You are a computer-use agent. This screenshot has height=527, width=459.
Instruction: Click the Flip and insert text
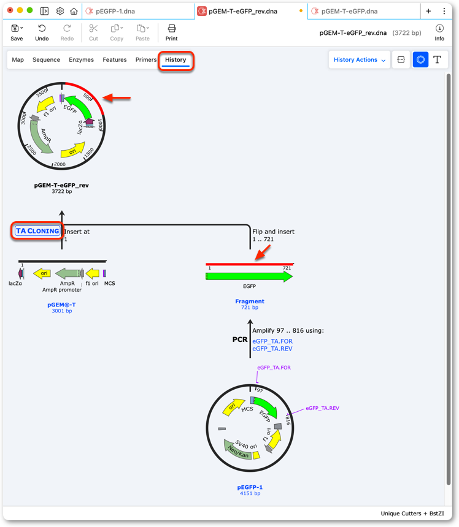coord(273,232)
